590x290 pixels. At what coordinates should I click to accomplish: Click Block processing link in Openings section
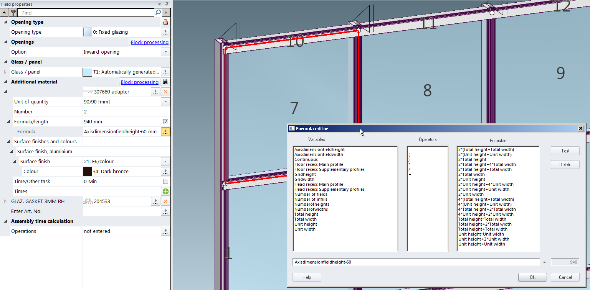tap(149, 43)
